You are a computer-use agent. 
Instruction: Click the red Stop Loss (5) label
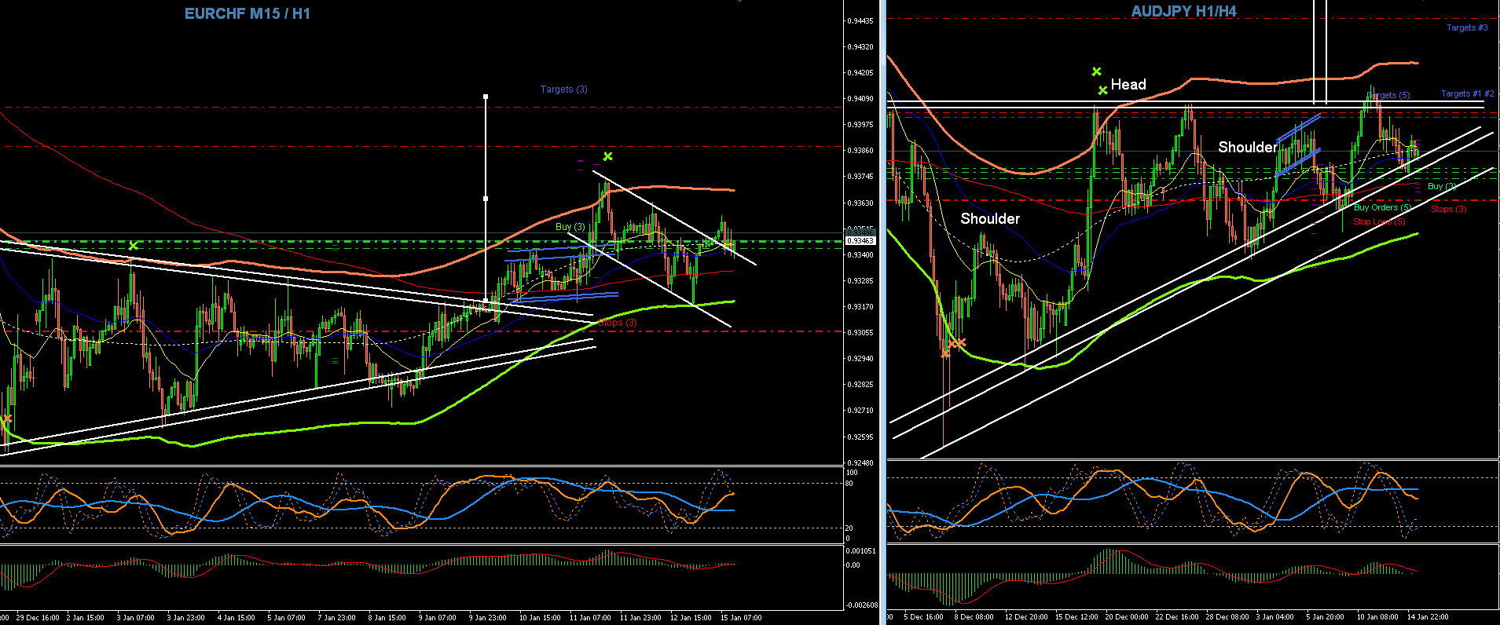point(1379,221)
